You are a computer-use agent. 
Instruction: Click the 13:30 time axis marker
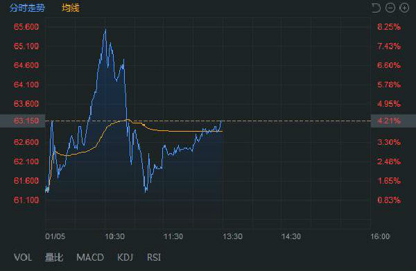coord(232,236)
